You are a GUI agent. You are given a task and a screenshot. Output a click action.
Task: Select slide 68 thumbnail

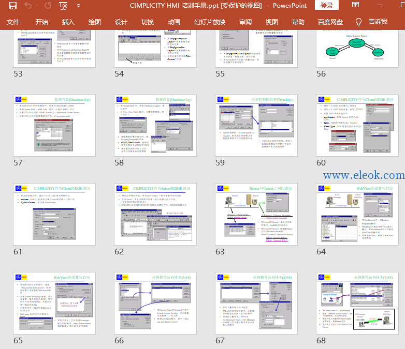coord(357,304)
